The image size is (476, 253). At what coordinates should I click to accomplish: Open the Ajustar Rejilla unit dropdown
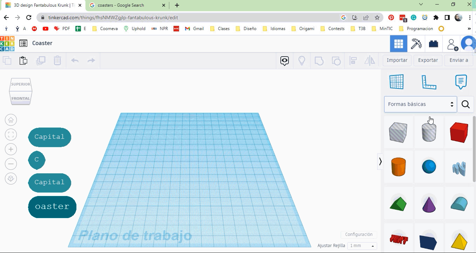click(361, 246)
